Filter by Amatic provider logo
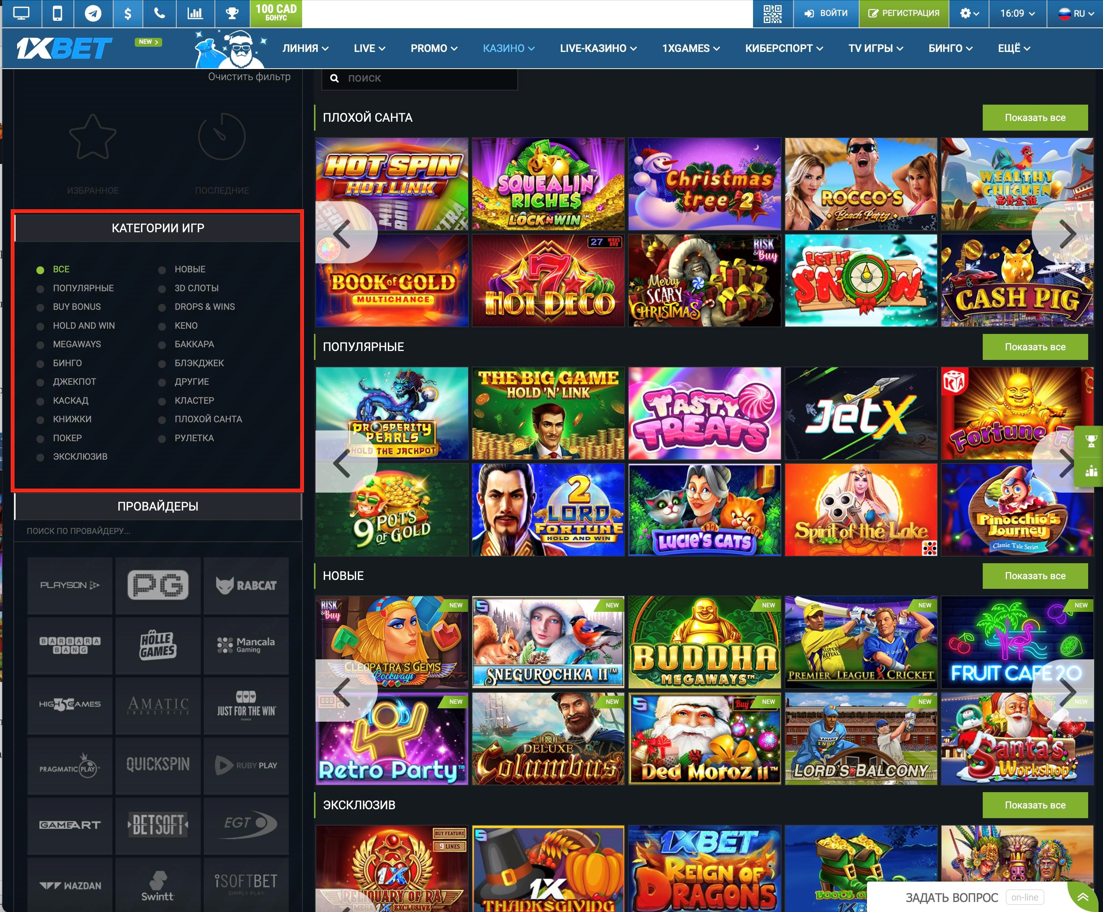 [x=158, y=705]
